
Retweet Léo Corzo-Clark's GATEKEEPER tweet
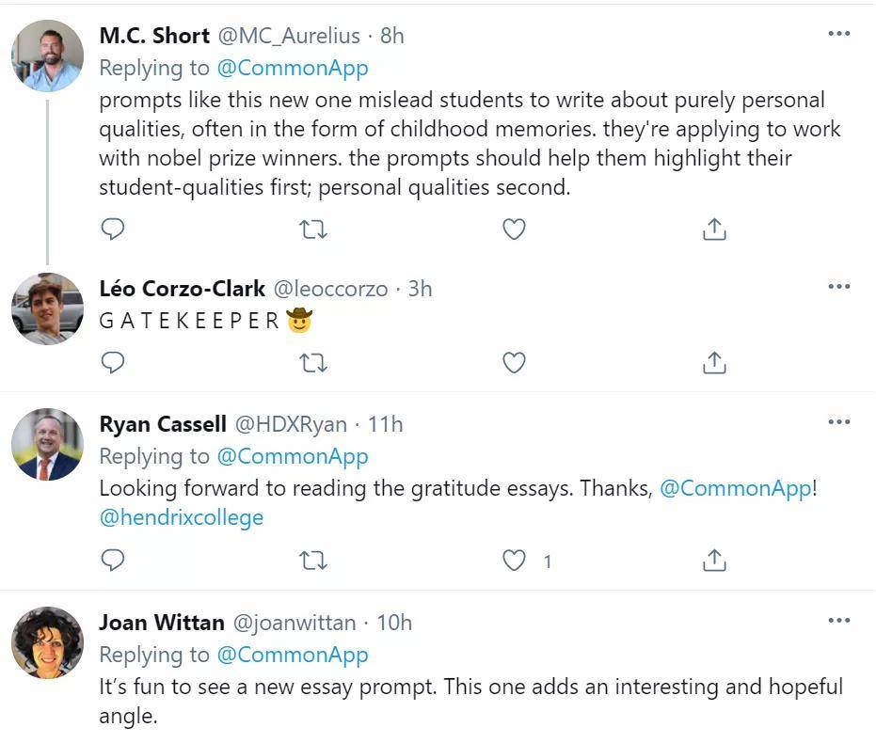pyautogui.click(x=312, y=363)
